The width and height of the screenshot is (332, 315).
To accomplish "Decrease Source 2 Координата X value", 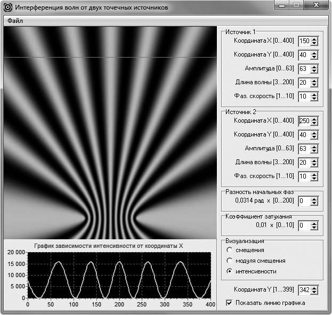I will click(314, 124).
